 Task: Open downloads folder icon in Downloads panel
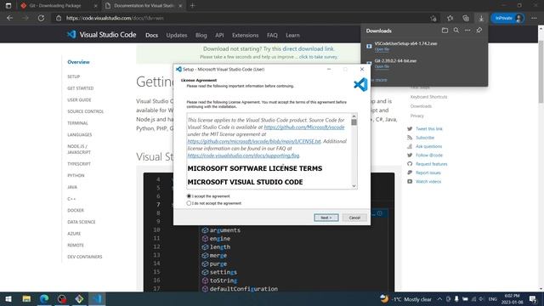(445, 31)
